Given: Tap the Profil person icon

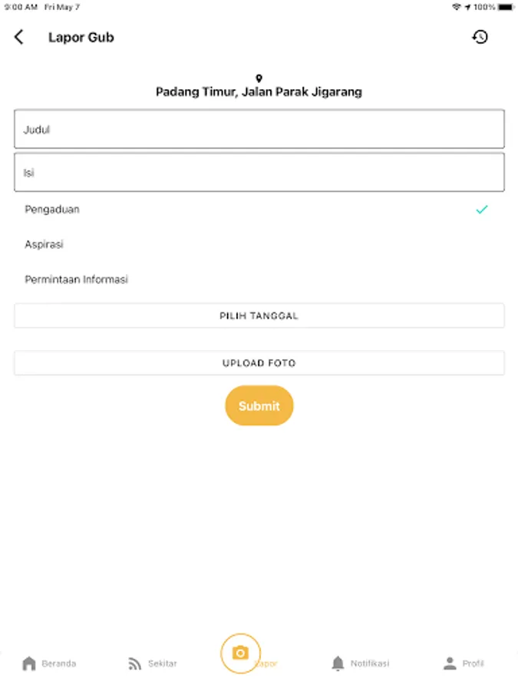Looking at the screenshot, I should coord(450,663).
